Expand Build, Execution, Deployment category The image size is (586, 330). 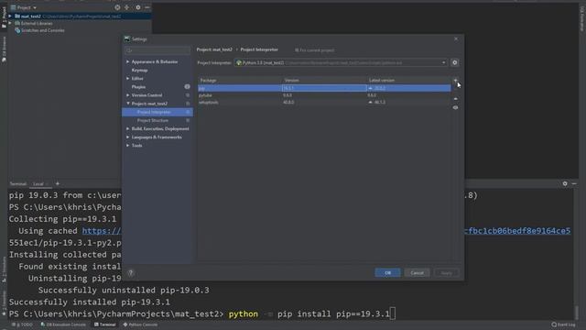click(128, 128)
